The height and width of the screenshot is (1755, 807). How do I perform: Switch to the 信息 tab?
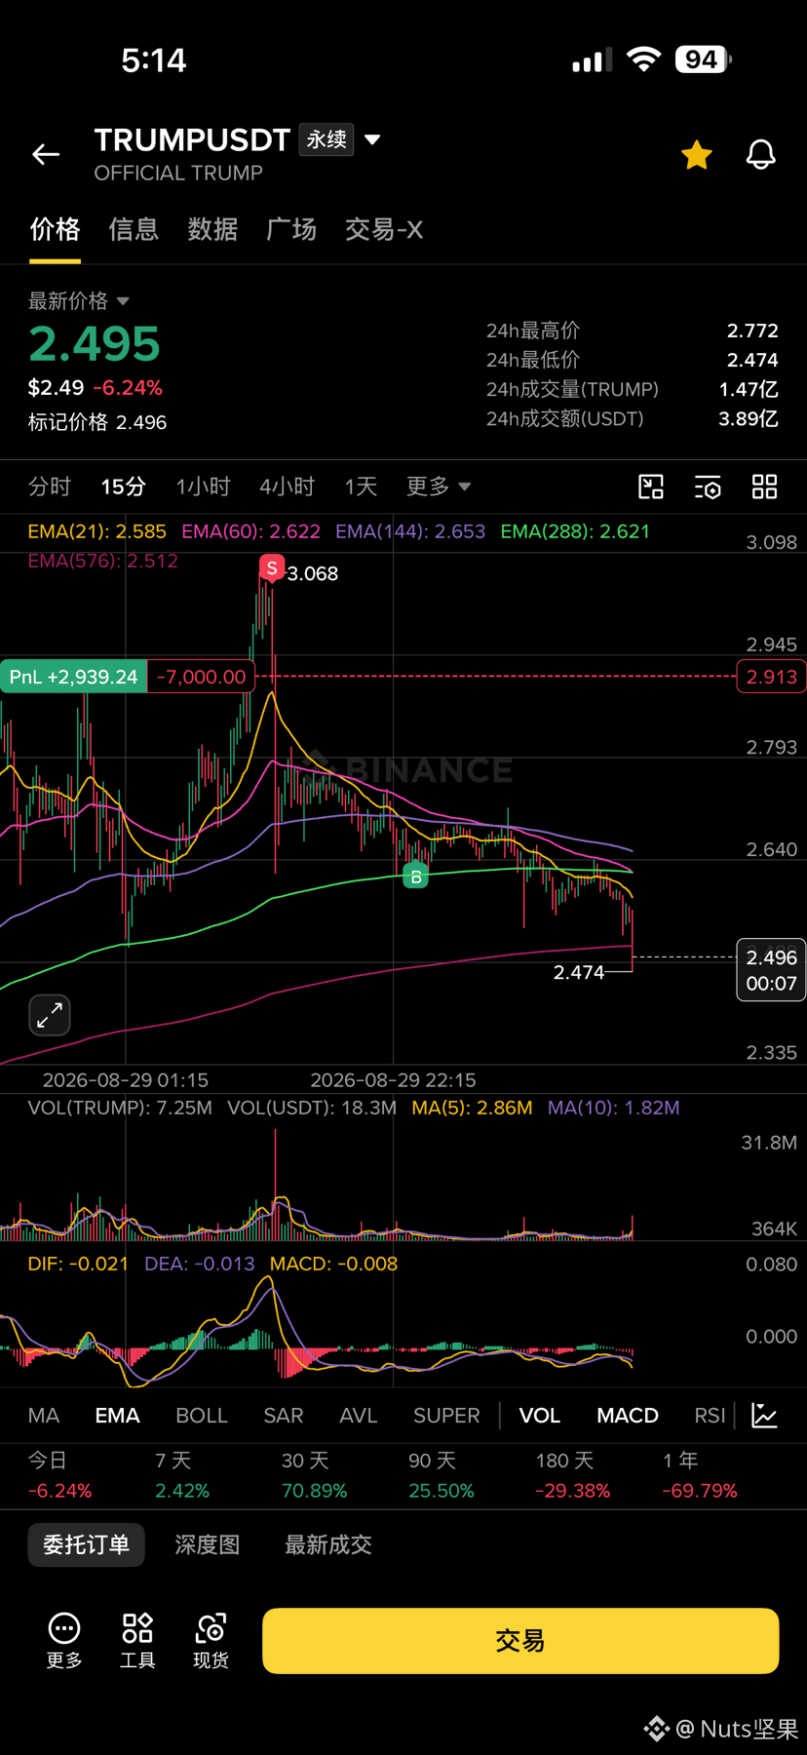pyautogui.click(x=134, y=229)
